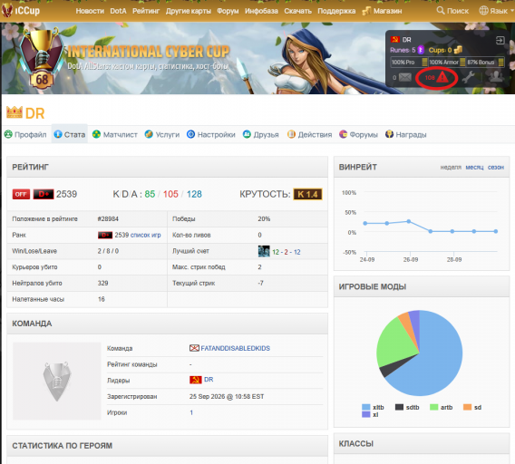Switch to the Форумы tab
The width and height of the screenshot is (515, 464).
[358, 135]
